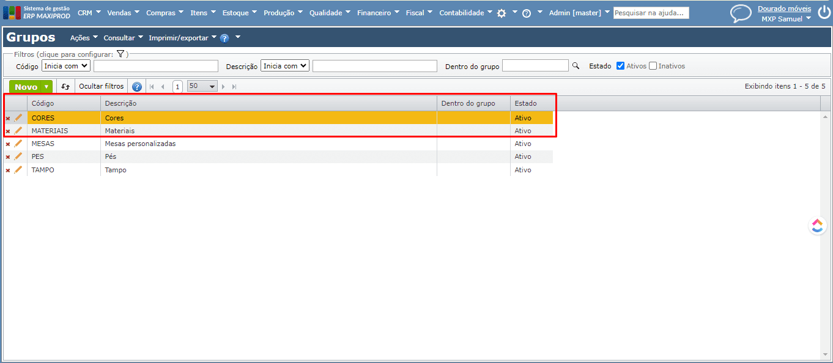833x363 pixels.
Task: Open the page size 50 dropdown
Action: pyautogui.click(x=202, y=87)
